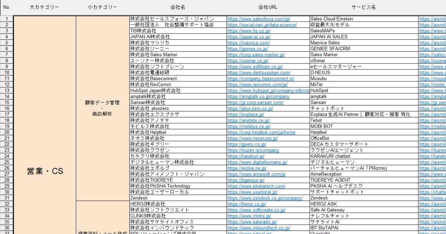Open the salesforce.com/jp link

pos(258,19)
